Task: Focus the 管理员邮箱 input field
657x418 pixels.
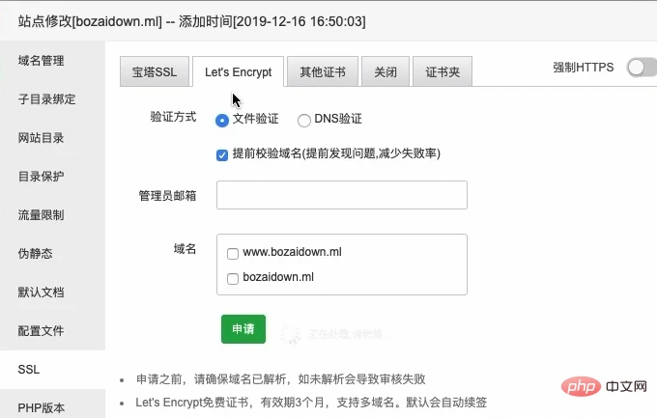Action: click(342, 195)
